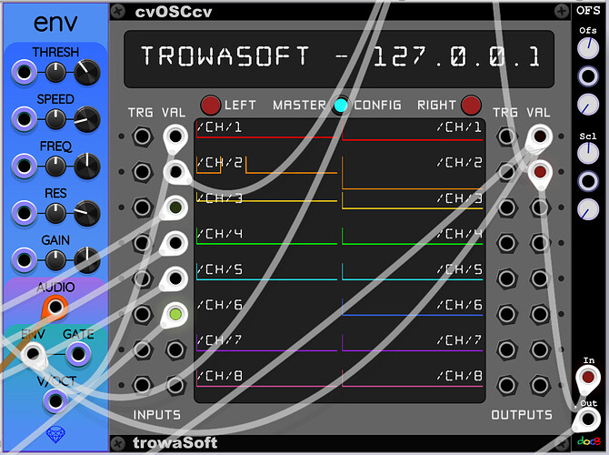Screen dimensions: 609x455
Task: Click the jack below the Scl knob
Action: (588, 181)
